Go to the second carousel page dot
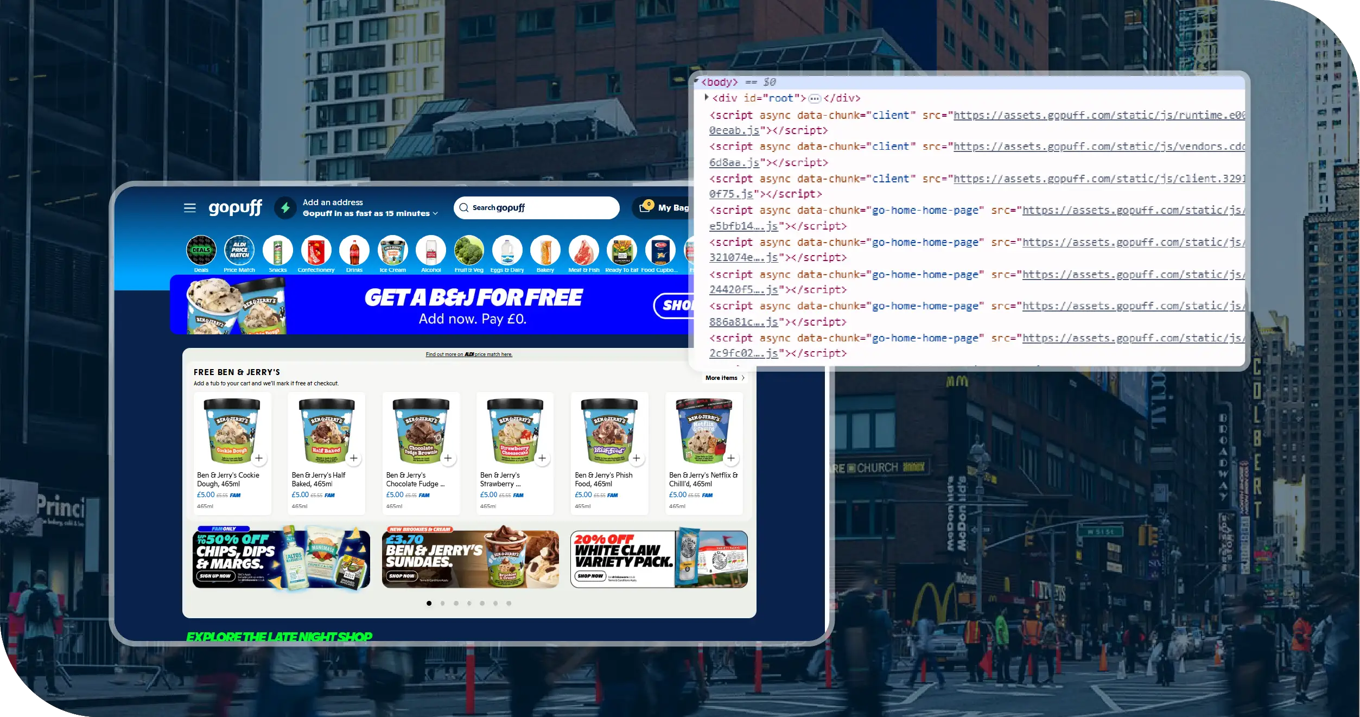The width and height of the screenshot is (1360, 717). coord(443,603)
